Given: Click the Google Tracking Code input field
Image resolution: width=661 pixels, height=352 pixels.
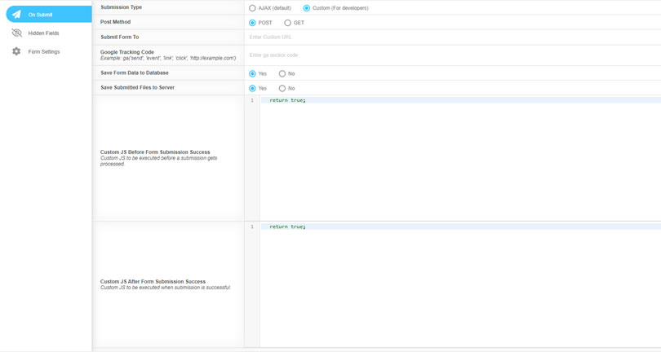Looking at the screenshot, I should click(x=453, y=55).
